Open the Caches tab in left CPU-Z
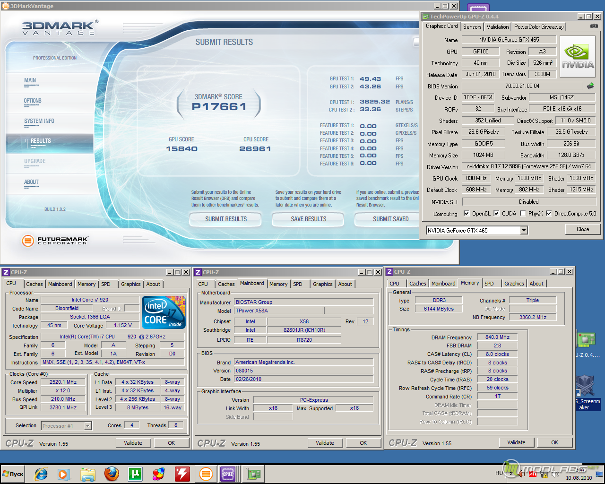Viewport: 605px width, 484px height. pyautogui.click(x=35, y=284)
